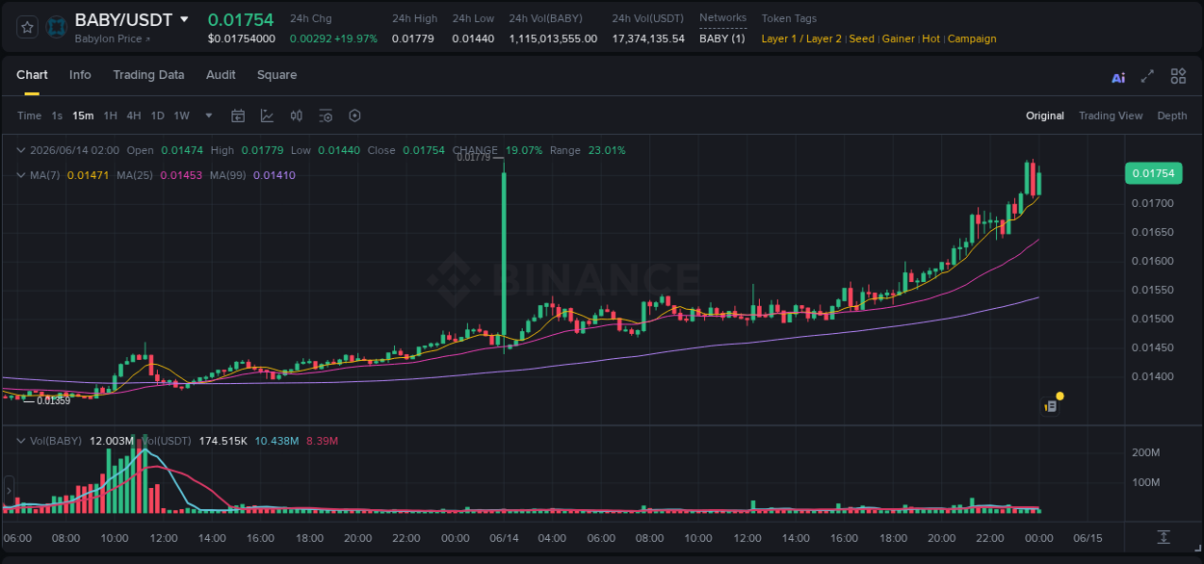Select the 1H interval
This screenshot has width=1204, height=564.
[110, 115]
